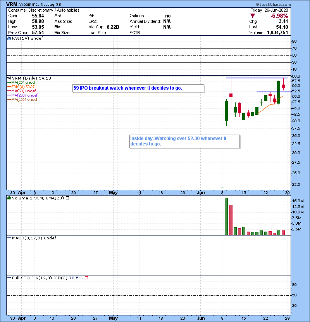Click the High value 58.98
The height and width of the screenshot is (322, 310).
[38, 21]
